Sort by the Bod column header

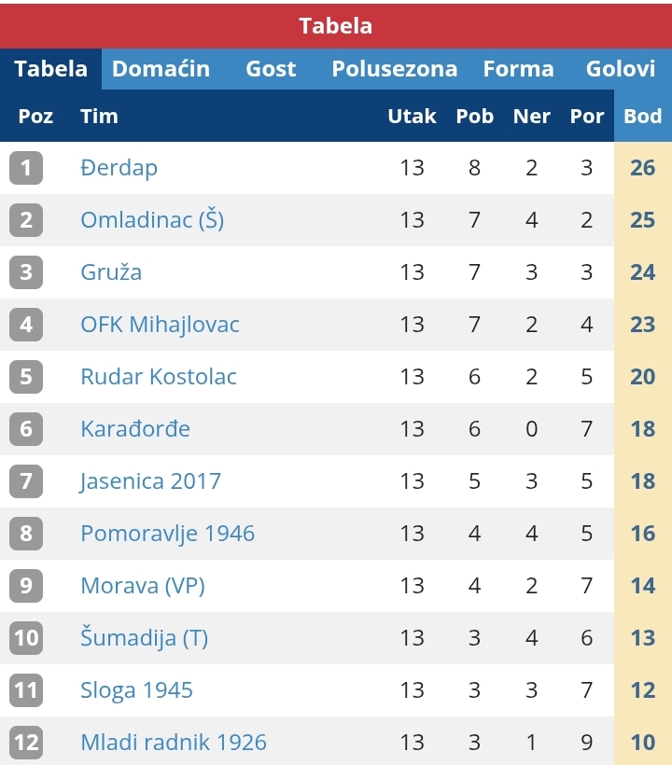(643, 117)
